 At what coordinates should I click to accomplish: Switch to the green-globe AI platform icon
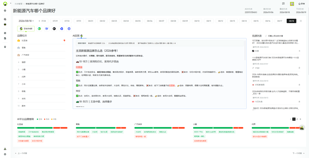39,29
